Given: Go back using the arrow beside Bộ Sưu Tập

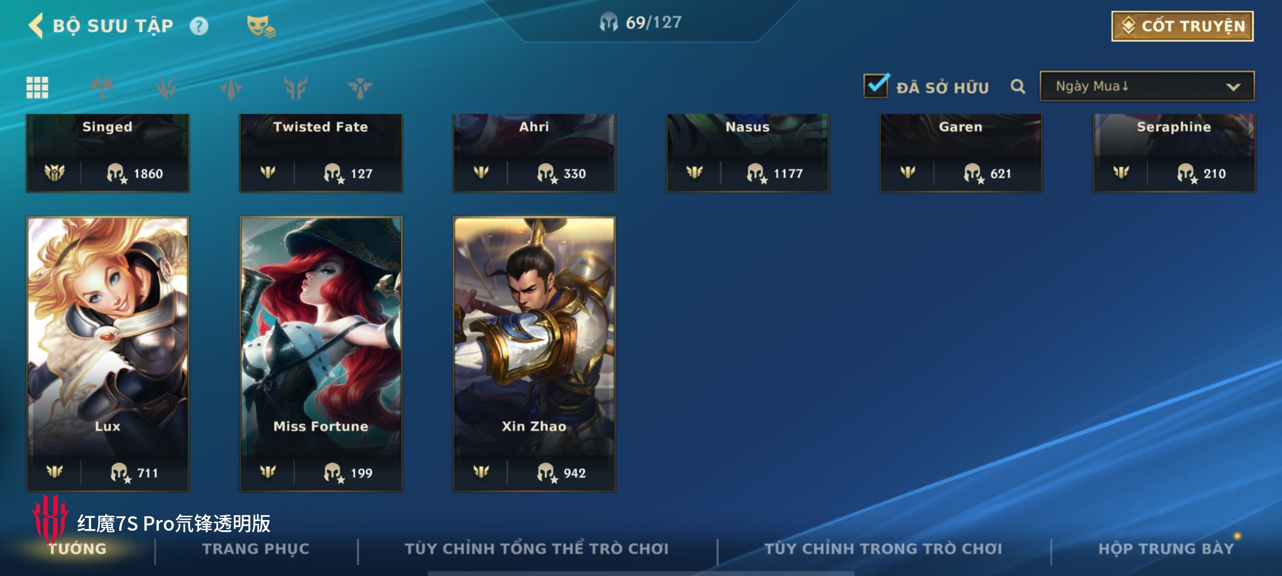Looking at the screenshot, I should coord(36,26).
